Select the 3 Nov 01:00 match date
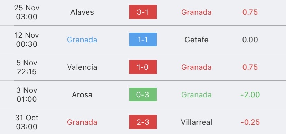The width and height of the screenshot is (286, 134). (27, 94)
